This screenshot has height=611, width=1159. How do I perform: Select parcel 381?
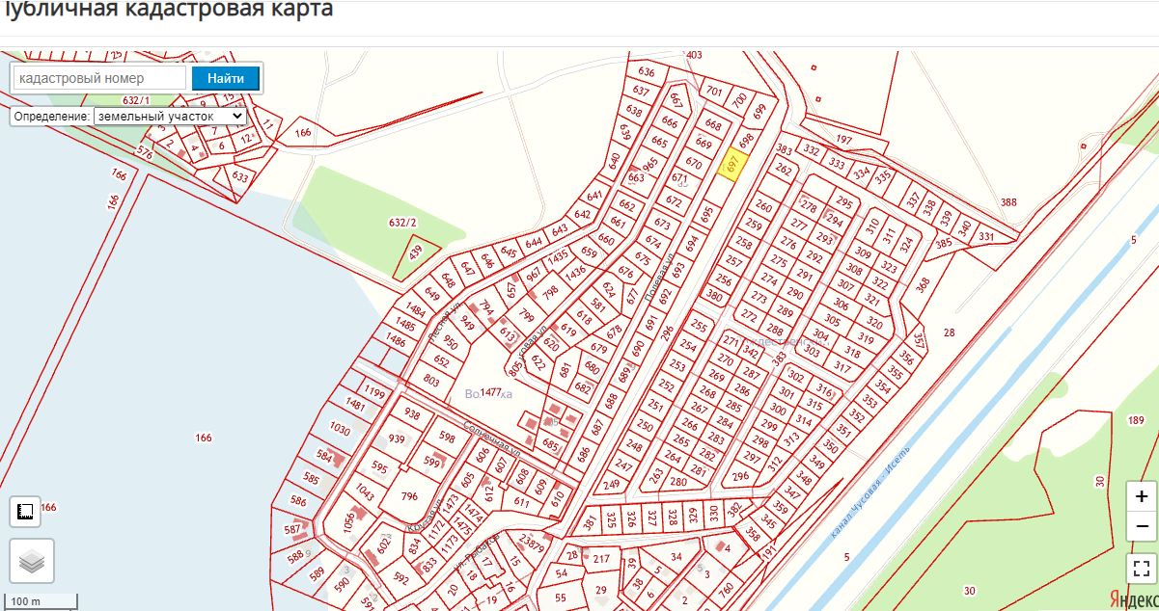pyautogui.click(x=590, y=523)
